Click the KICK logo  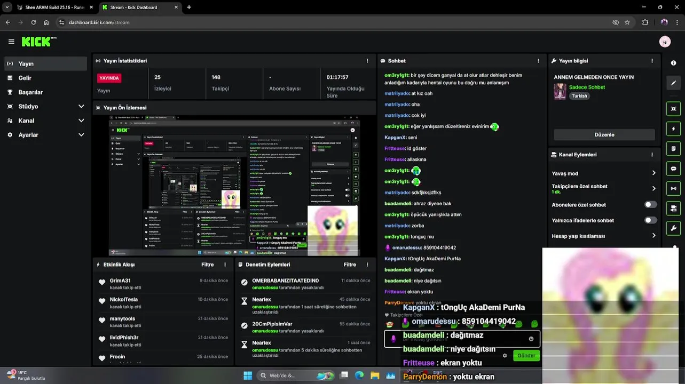coord(38,42)
